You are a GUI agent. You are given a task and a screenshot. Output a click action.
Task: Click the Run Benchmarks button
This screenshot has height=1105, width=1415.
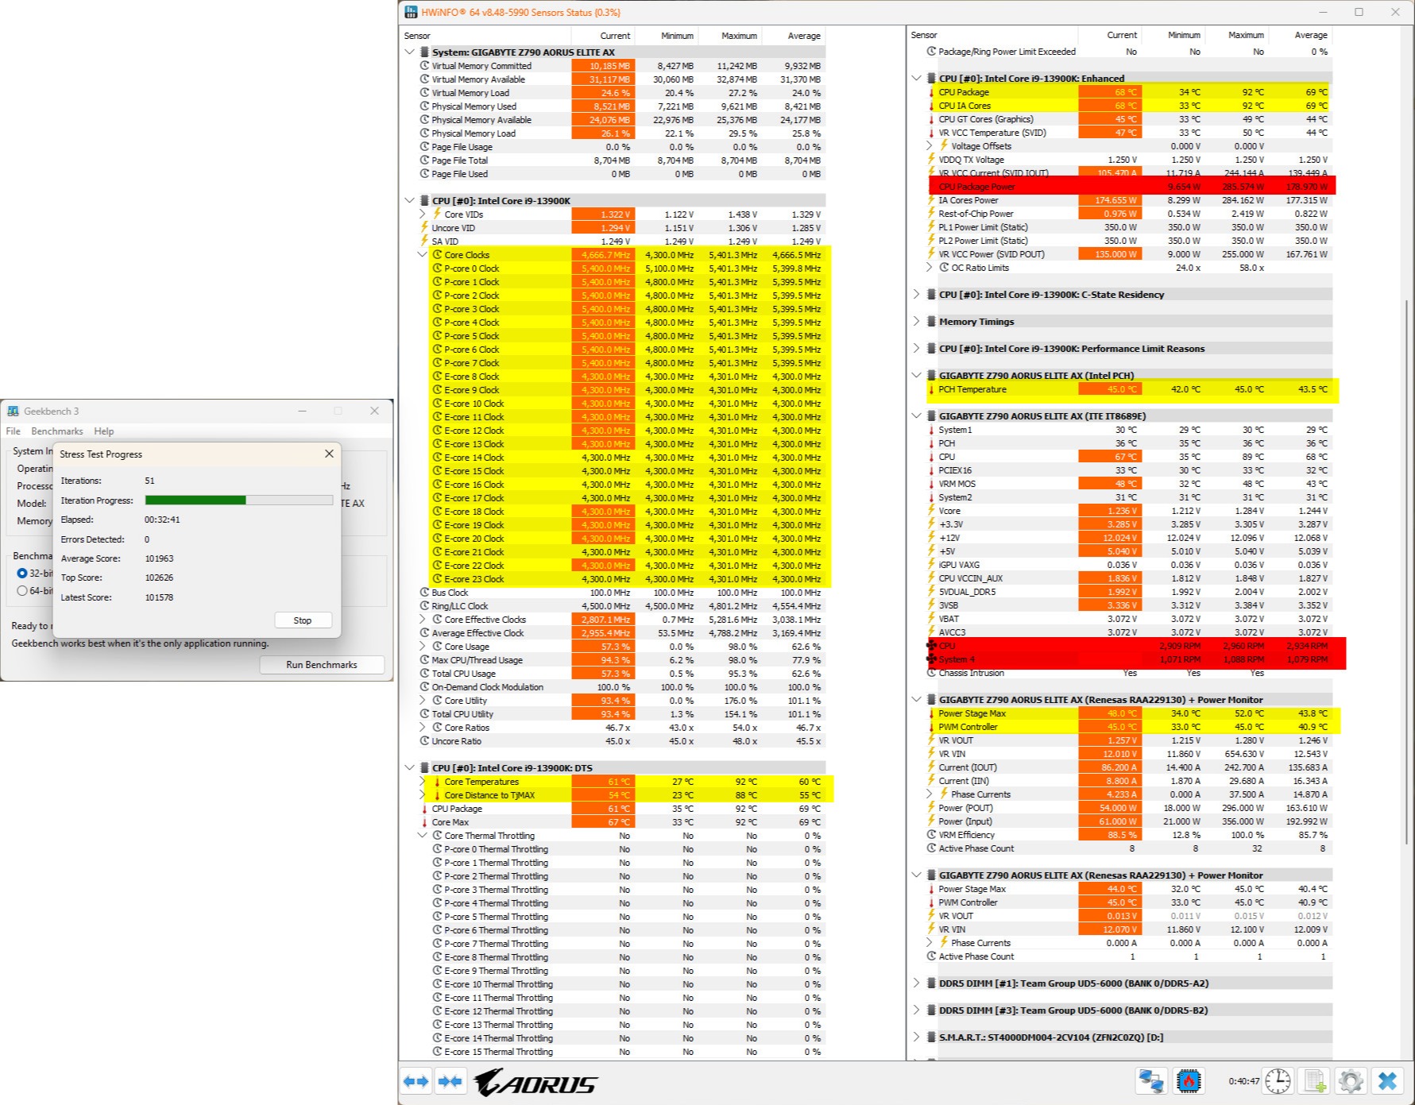point(322,665)
